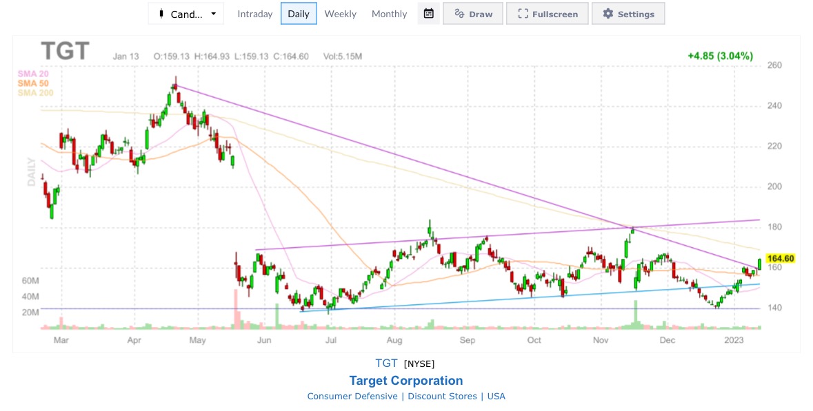This screenshot has height=411, width=813.
Task: Open the Target Corporation company link
Action: coord(406,381)
